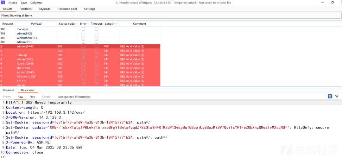Open the Unexpected information tab
Image resolution: width=342 pixels, height=158 pixels.
(x=74, y=97)
